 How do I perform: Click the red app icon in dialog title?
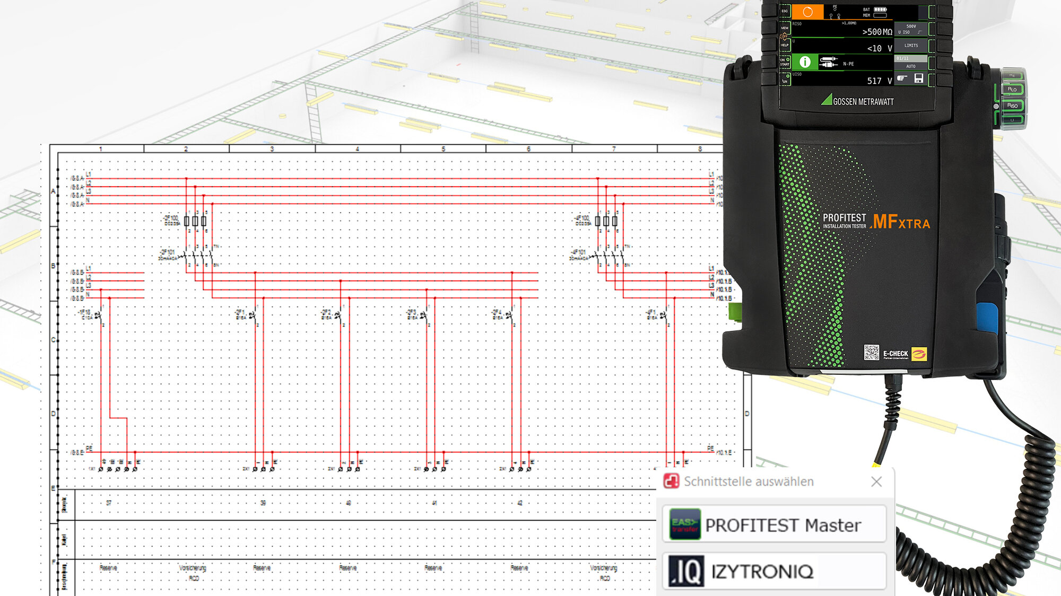click(672, 481)
